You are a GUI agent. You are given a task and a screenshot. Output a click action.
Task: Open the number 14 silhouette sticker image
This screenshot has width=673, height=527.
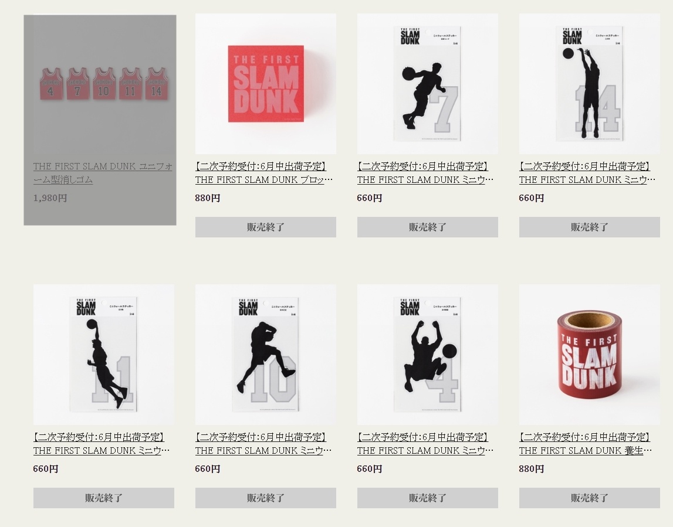tap(589, 84)
